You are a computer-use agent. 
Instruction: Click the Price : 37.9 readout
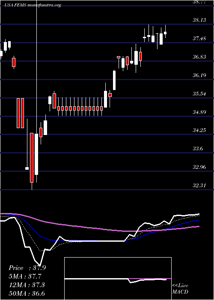27,268
